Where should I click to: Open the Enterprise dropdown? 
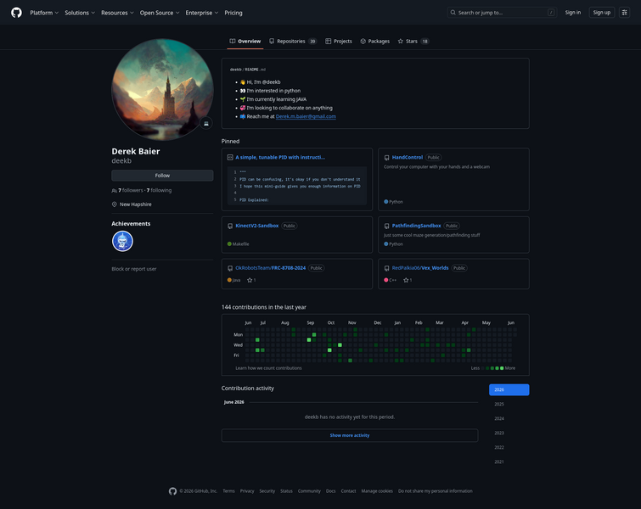tap(201, 13)
